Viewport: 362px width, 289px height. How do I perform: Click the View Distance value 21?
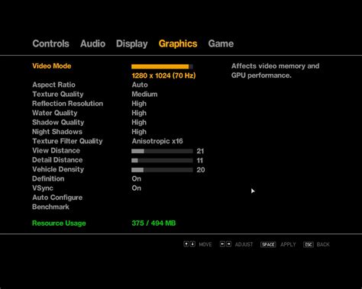coord(200,151)
